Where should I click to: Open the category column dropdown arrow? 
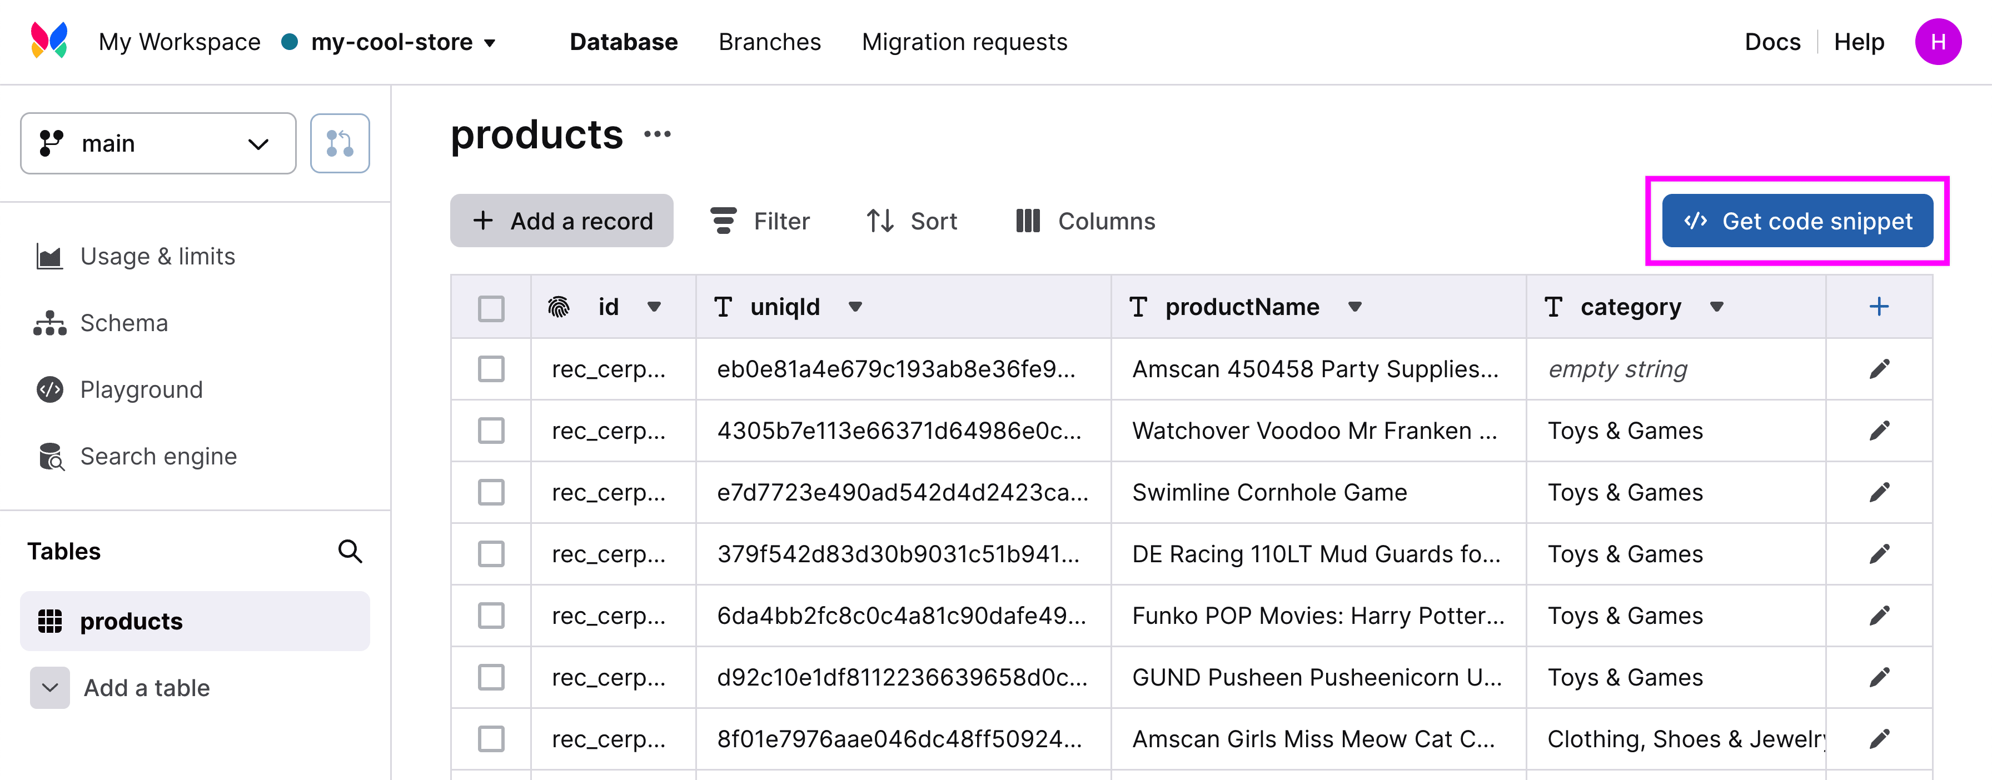tap(1717, 307)
